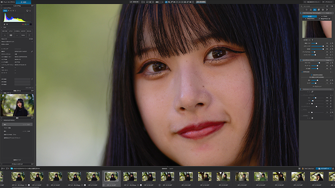This screenshot has height=188, width=335.
Task: Open the Auto dropdown in Denoising header
Action: pos(329,13)
